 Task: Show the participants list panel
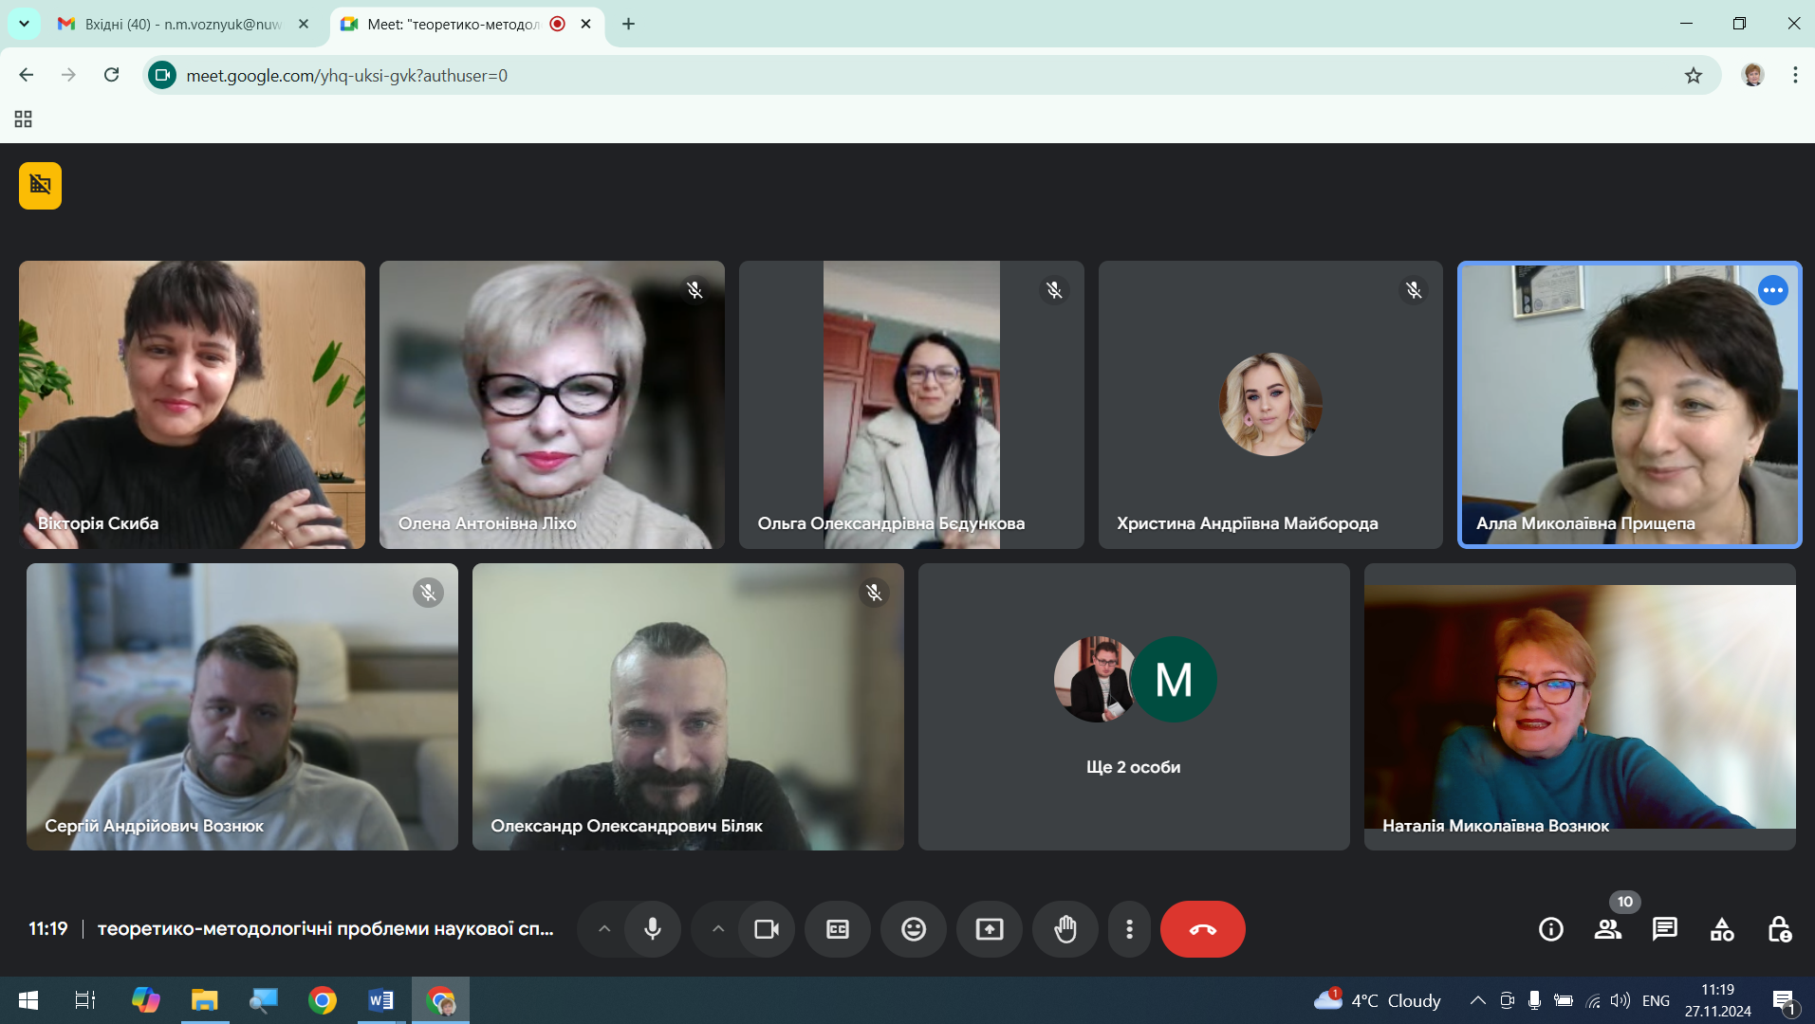click(1608, 929)
